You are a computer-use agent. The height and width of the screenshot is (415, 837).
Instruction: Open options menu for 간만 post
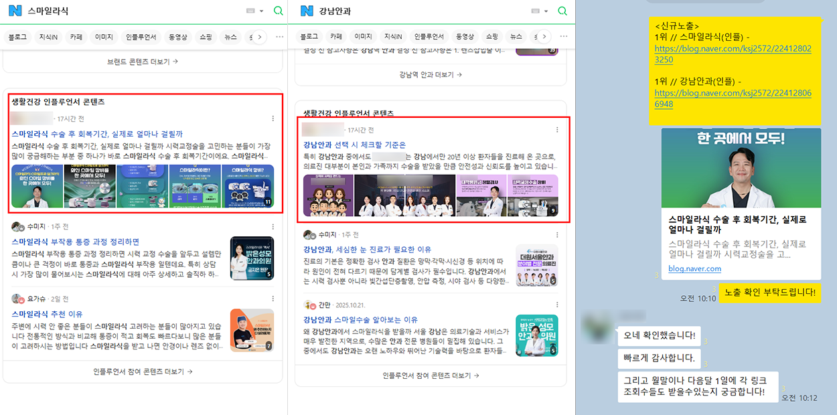coord(557,305)
